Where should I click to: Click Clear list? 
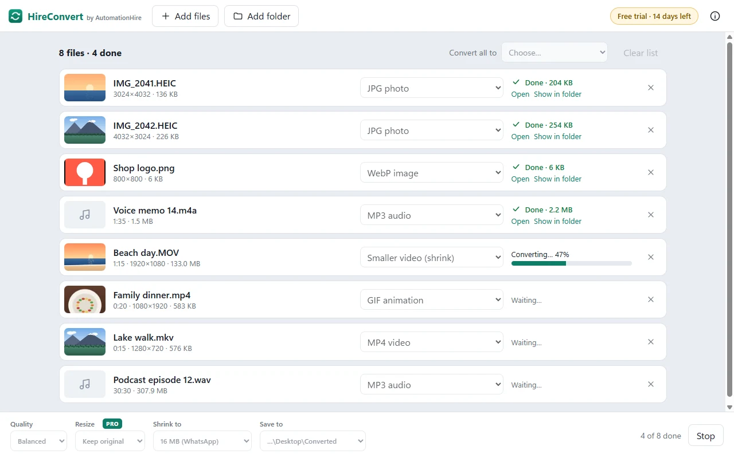click(641, 53)
